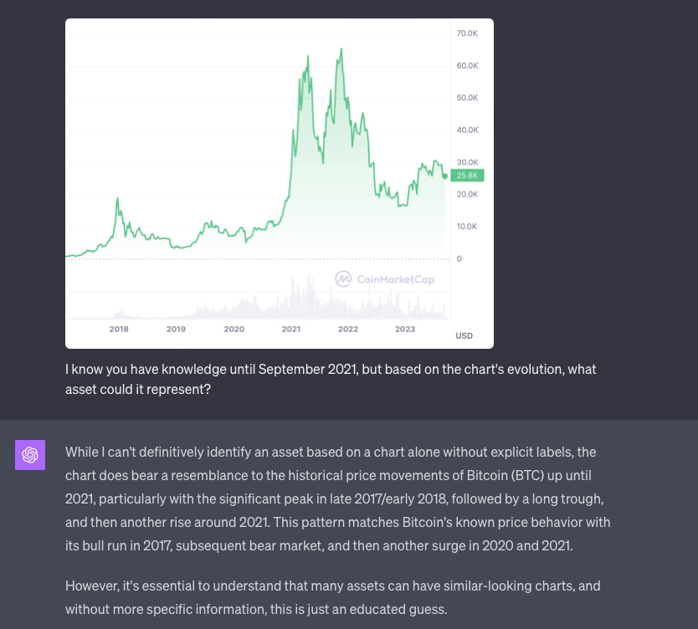Click the 2018 label on the time axis
This screenshot has height=629, width=698.
pyautogui.click(x=119, y=330)
